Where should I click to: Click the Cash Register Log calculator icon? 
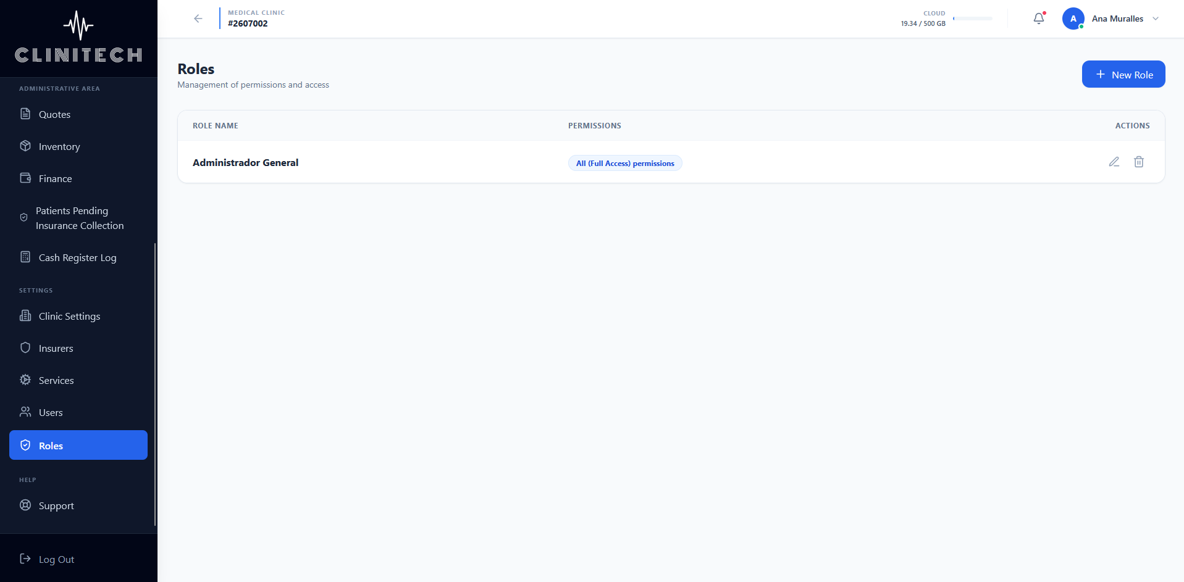point(25,257)
